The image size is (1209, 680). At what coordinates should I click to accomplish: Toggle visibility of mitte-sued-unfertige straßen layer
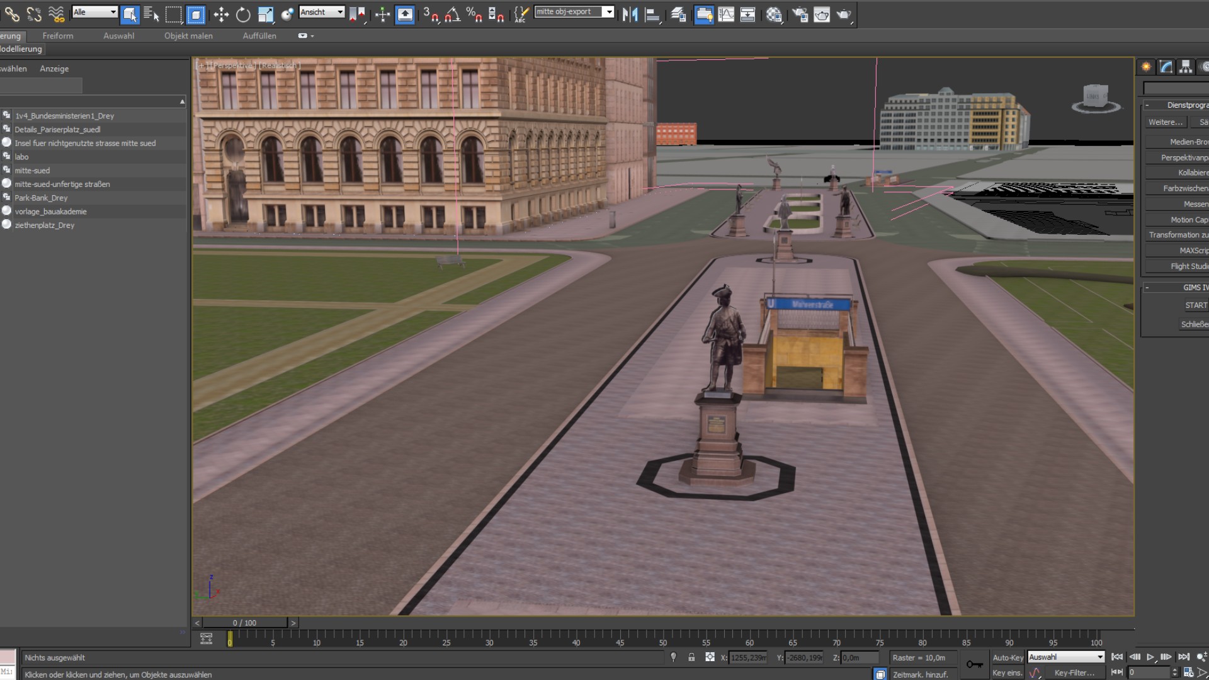click(7, 183)
